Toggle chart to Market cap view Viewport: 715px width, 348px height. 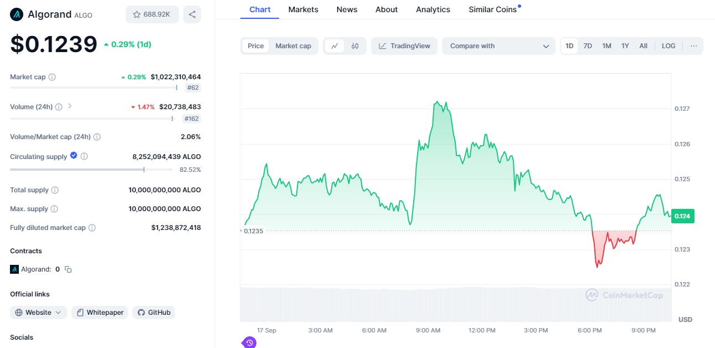(293, 46)
